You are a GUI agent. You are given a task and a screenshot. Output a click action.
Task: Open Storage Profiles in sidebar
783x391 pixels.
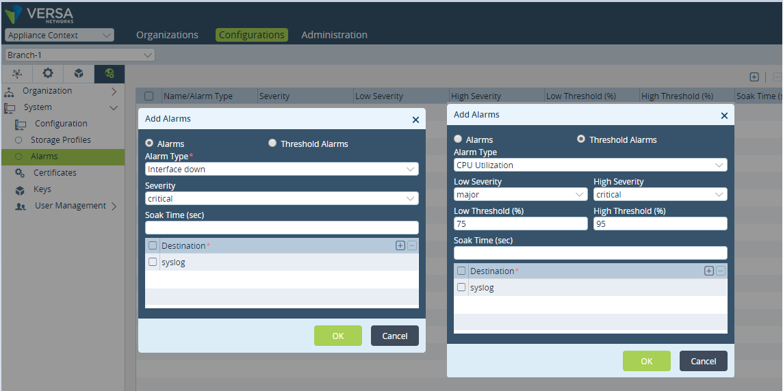point(61,140)
